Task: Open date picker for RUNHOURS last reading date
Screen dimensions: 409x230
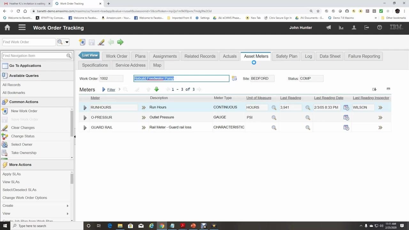Action: point(346,108)
